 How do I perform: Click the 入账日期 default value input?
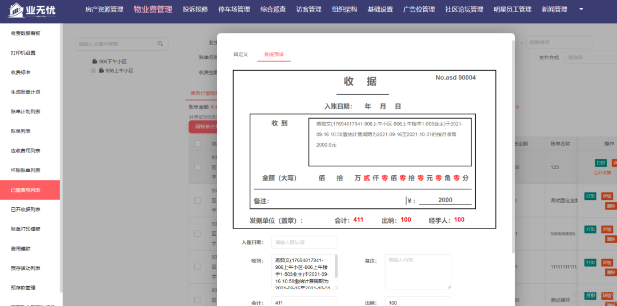305,242
